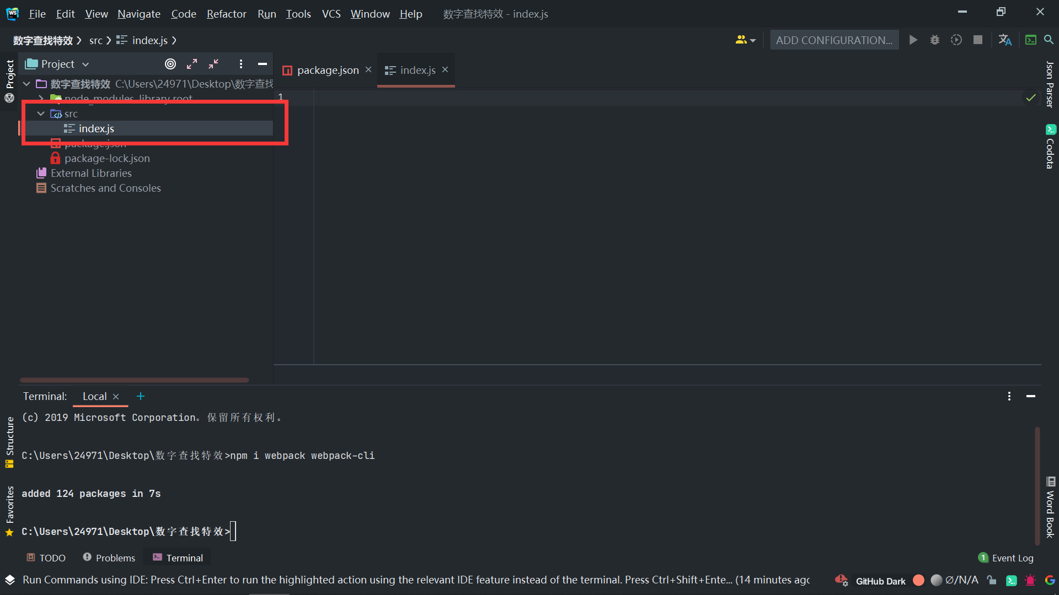Click the Expand All icon in Project panel
Viewport: 1059px width, 595px height.
[192, 64]
